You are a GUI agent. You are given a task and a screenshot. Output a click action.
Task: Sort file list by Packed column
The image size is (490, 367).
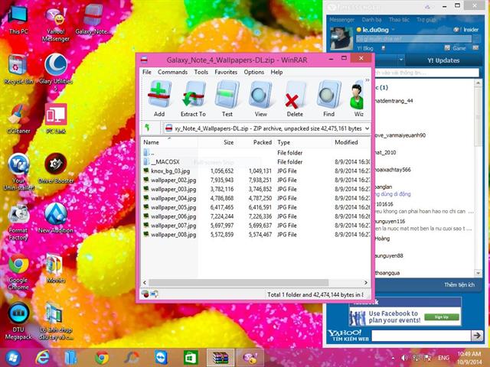coord(256,142)
